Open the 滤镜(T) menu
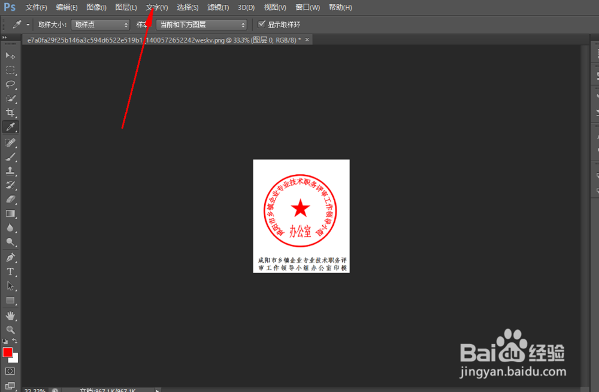 [x=218, y=7]
